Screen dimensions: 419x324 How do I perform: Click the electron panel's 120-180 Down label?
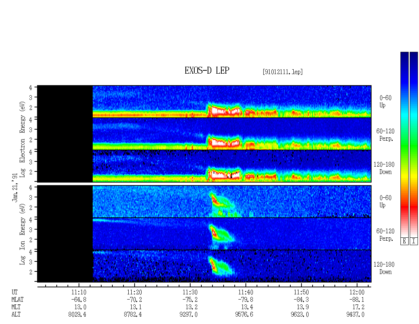click(384, 168)
